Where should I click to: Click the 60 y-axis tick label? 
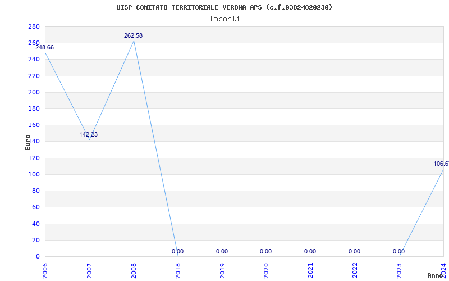[x=35, y=207]
